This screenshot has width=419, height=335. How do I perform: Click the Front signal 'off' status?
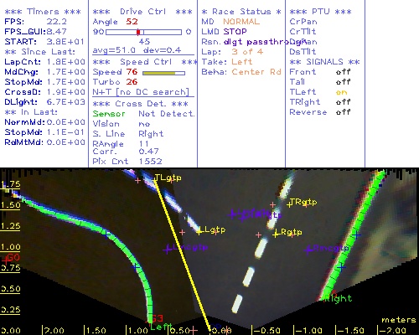click(x=343, y=72)
